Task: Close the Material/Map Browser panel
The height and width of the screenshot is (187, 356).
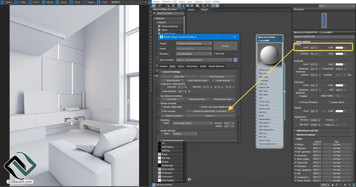Action: 183,9
